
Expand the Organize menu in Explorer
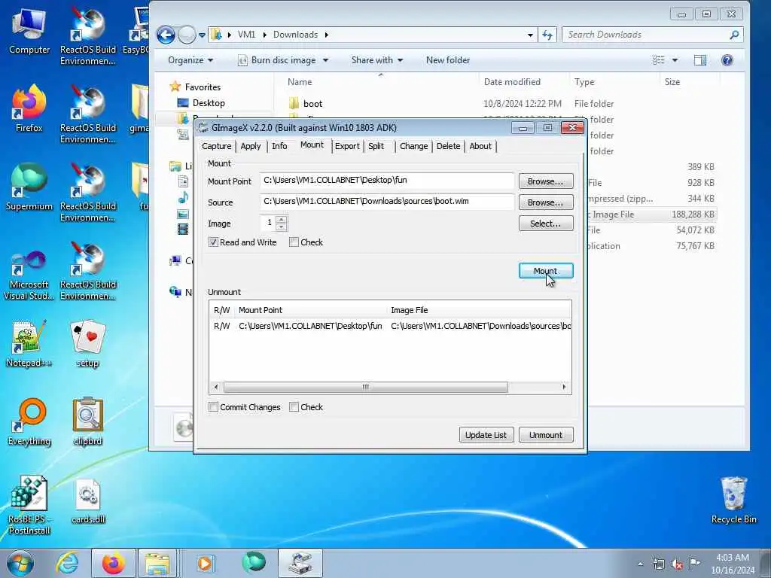click(x=190, y=60)
